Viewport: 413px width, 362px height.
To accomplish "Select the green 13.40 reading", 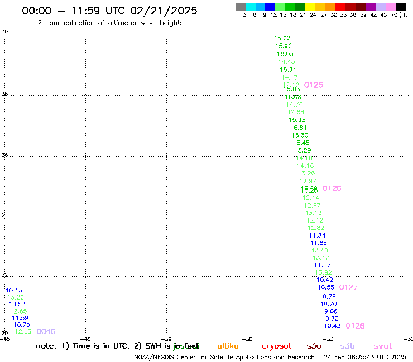I will [320, 250].
